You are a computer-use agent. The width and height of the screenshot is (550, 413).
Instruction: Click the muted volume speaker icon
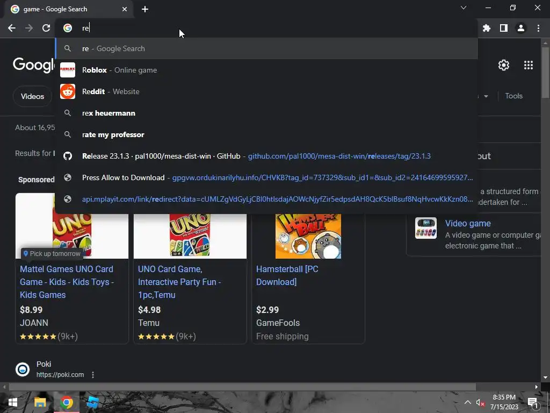(x=480, y=402)
